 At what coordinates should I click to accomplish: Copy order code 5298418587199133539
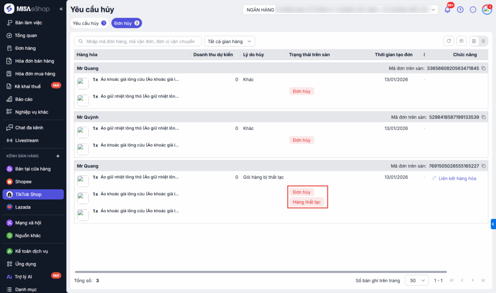point(483,117)
